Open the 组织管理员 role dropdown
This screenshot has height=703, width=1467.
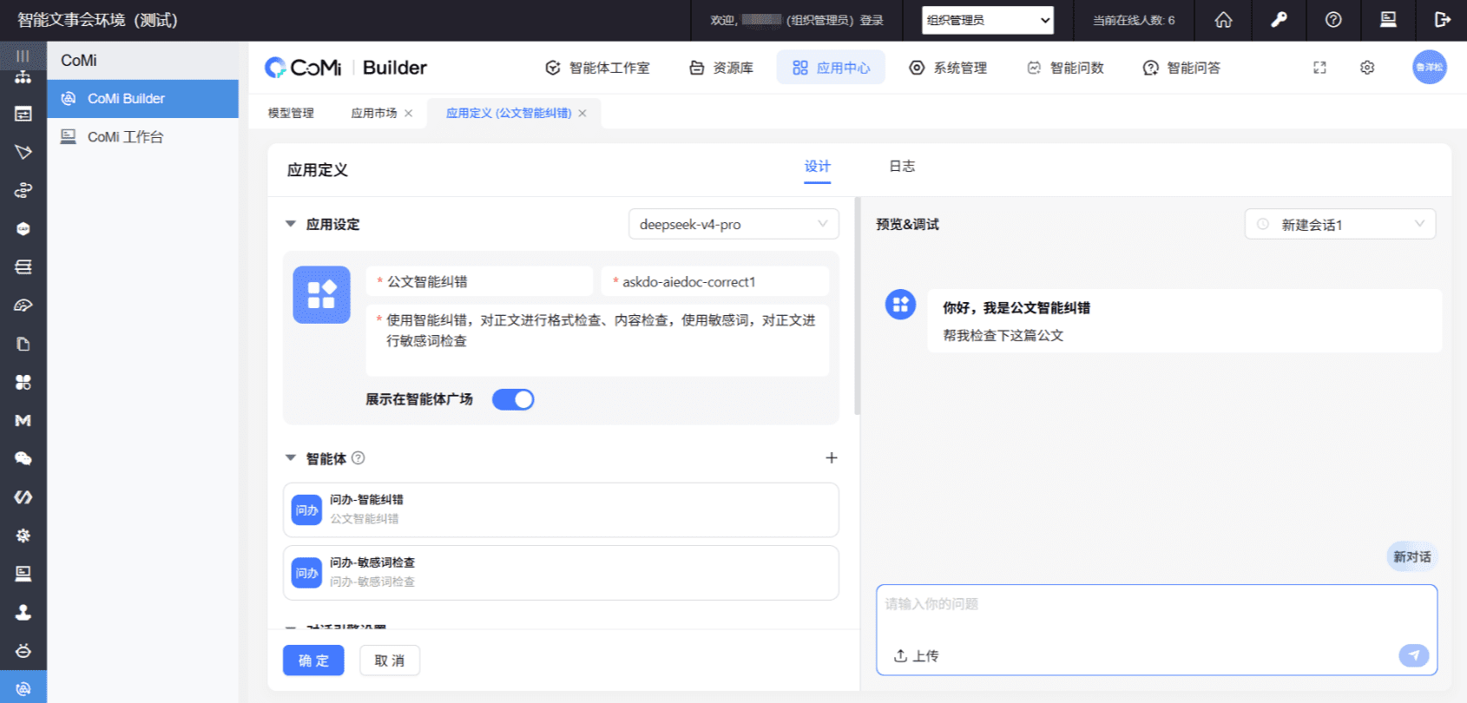pos(988,20)
